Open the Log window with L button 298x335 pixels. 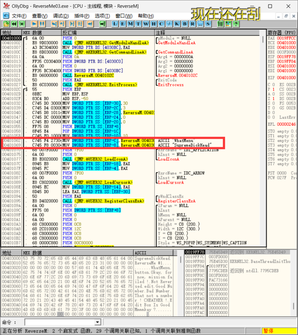115,24
